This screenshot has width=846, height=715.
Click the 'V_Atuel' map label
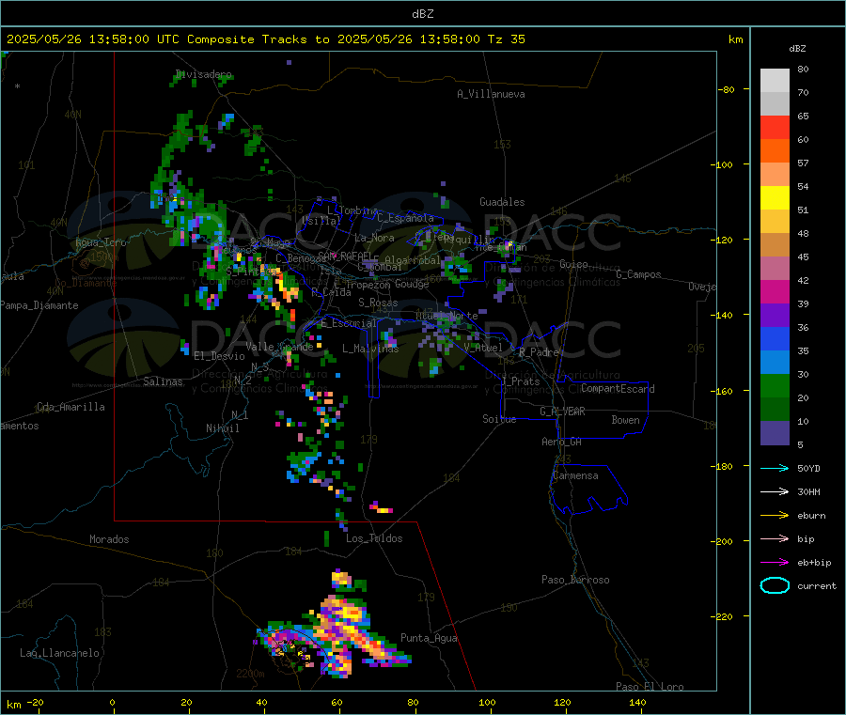pyautogui.click(x=483, y=348)
